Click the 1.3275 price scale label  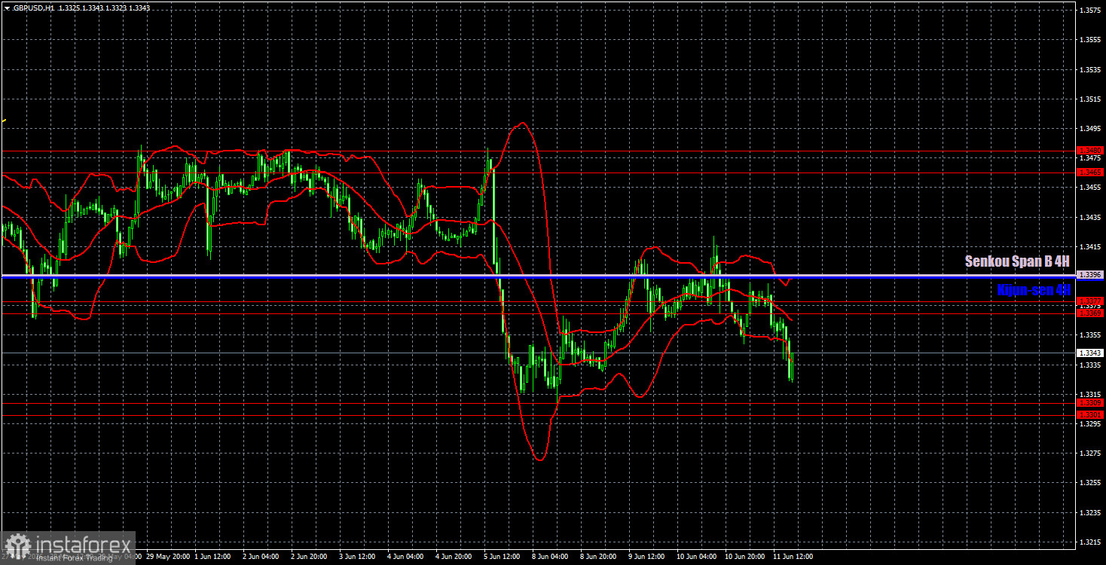click(x=1090, y=453)
